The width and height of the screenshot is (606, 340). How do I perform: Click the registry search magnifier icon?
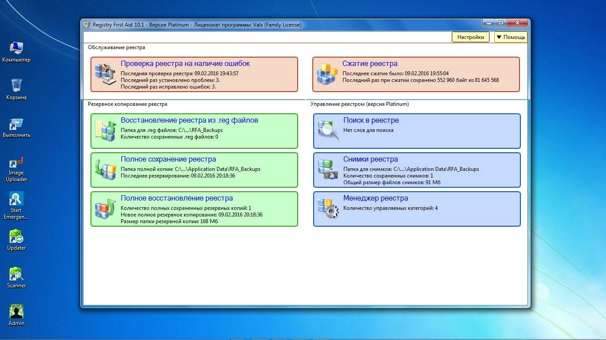(328, 131)
